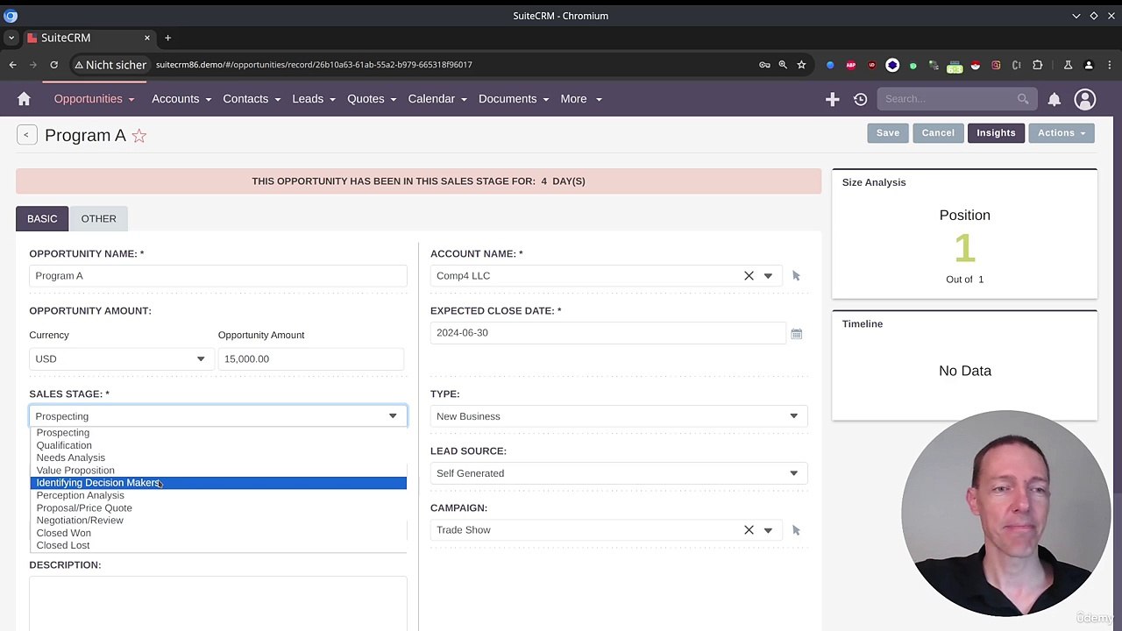Open the user profile avatar menu
The width and height of the screenshot is (1122, 631).
[1085, 99]
